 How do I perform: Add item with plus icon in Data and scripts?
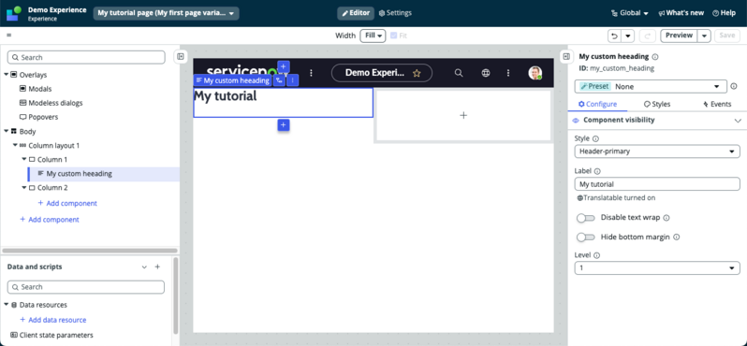(157, 267)
